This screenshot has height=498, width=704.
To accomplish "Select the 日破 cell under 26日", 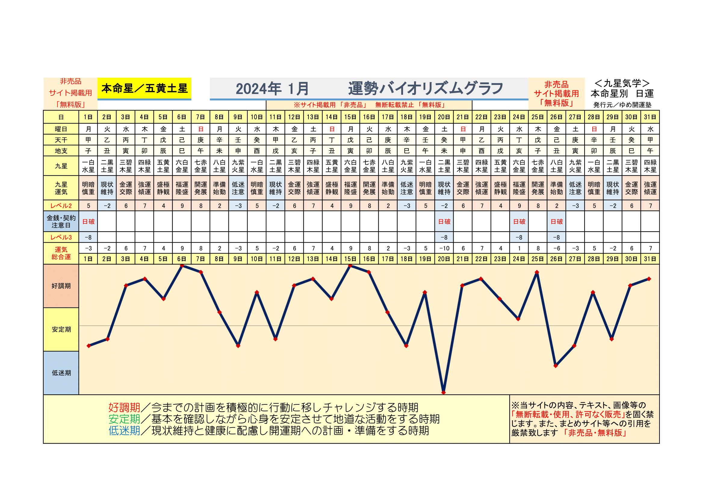I will (557, 221).
